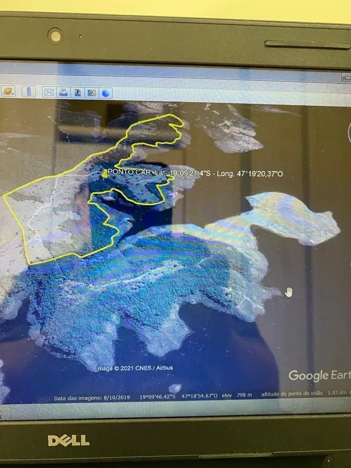Click the longitude readout 47°18'54.67"O

pyautogui.click(x=200, y=396)
